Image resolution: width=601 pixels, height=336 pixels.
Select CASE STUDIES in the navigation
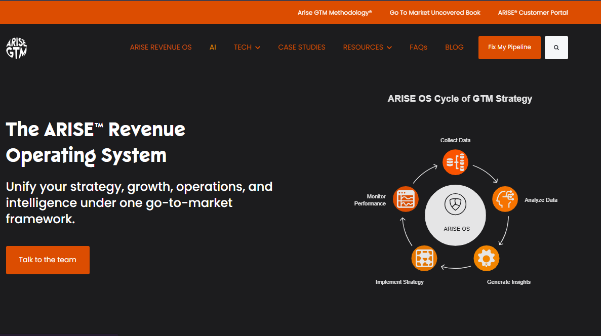(302, 47)
